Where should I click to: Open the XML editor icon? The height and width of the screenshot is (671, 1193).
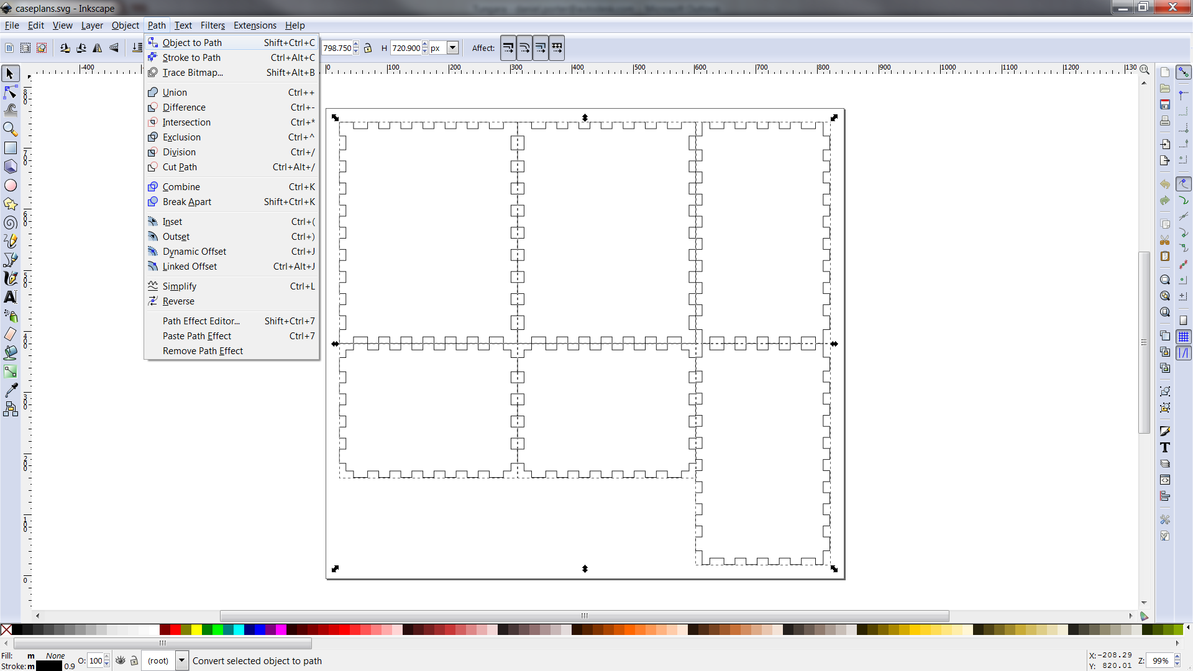[x=1165, y=480]
